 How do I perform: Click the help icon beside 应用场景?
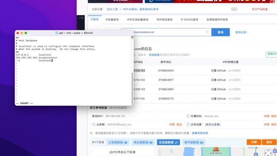pos(188,124)
